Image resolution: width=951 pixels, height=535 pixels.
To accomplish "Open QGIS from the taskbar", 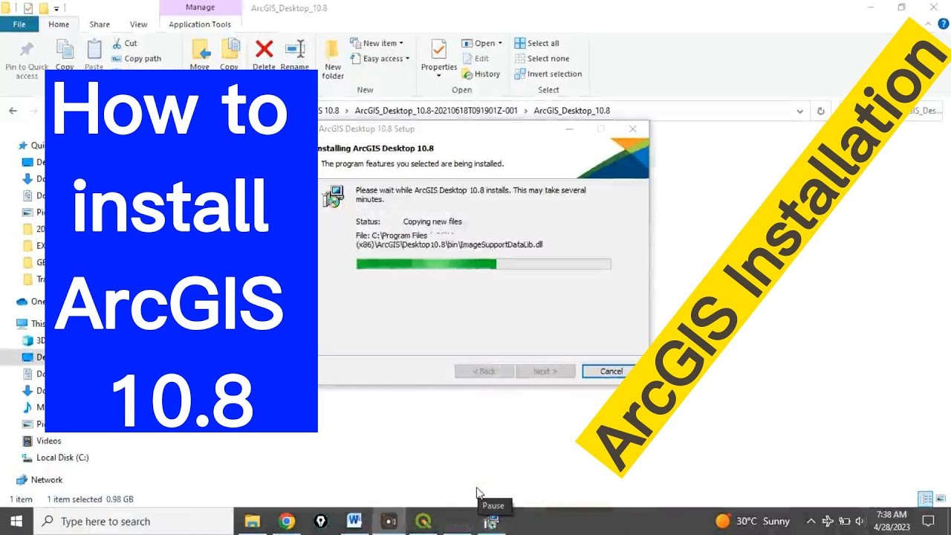I will [423, 521].
